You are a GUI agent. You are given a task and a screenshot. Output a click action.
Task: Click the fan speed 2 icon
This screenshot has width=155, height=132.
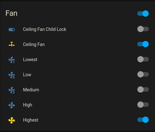click(x=12, y=75)
